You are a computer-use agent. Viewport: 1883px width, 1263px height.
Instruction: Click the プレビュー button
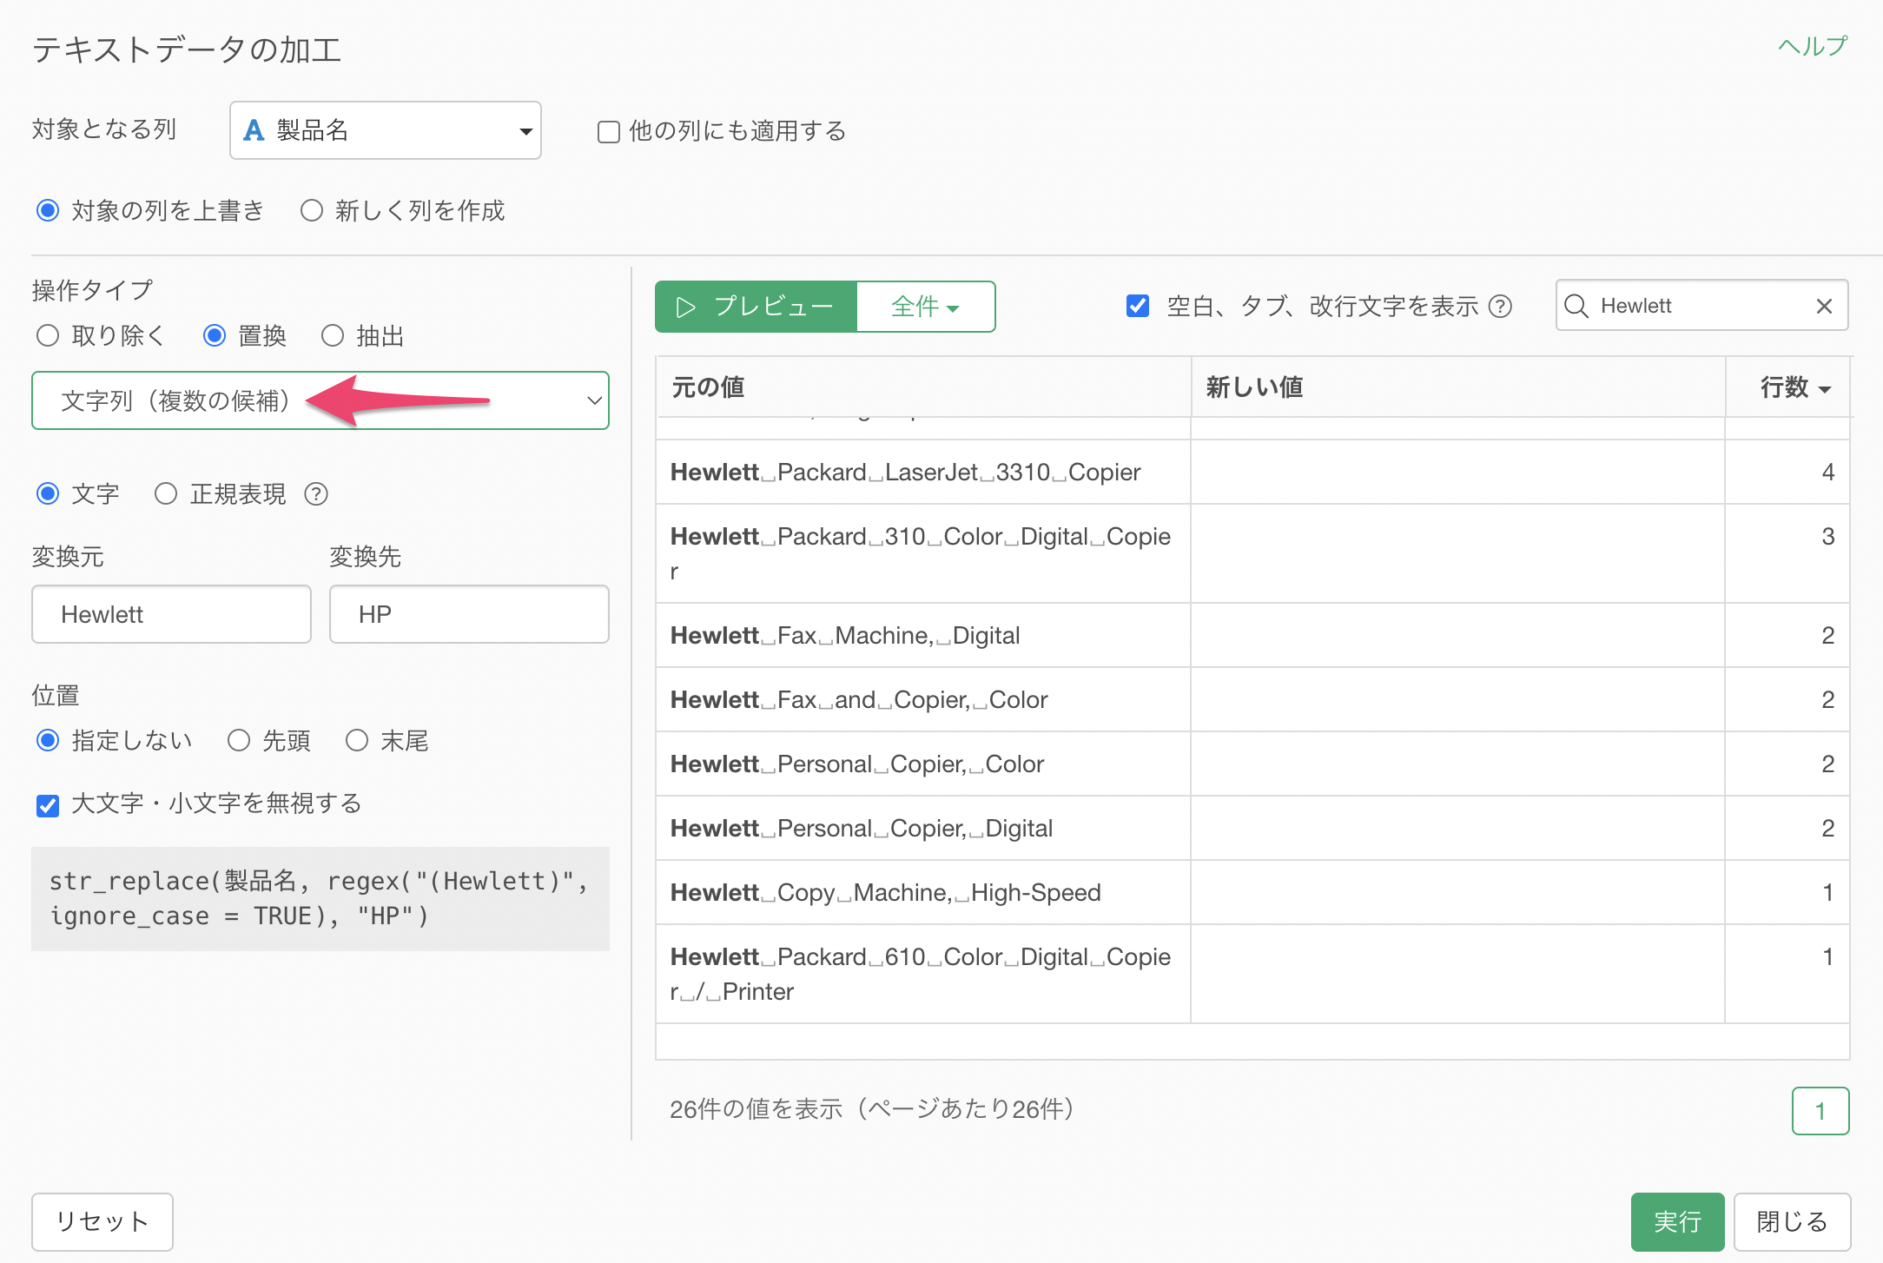(x=756, y=307)
